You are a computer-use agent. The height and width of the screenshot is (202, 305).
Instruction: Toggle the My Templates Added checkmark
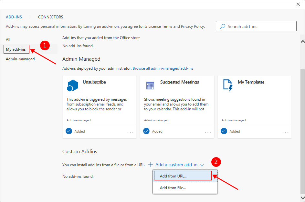pos(224,131)
